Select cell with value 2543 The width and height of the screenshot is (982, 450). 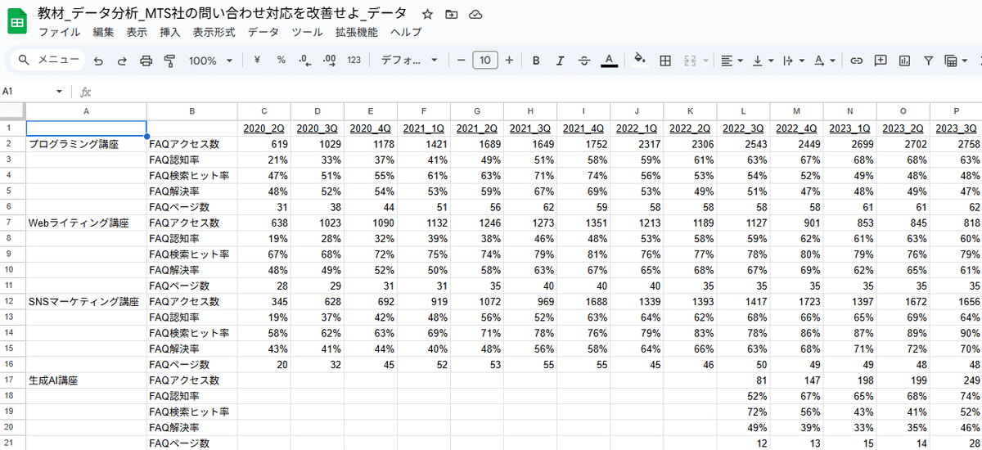[x=743, y=144]
